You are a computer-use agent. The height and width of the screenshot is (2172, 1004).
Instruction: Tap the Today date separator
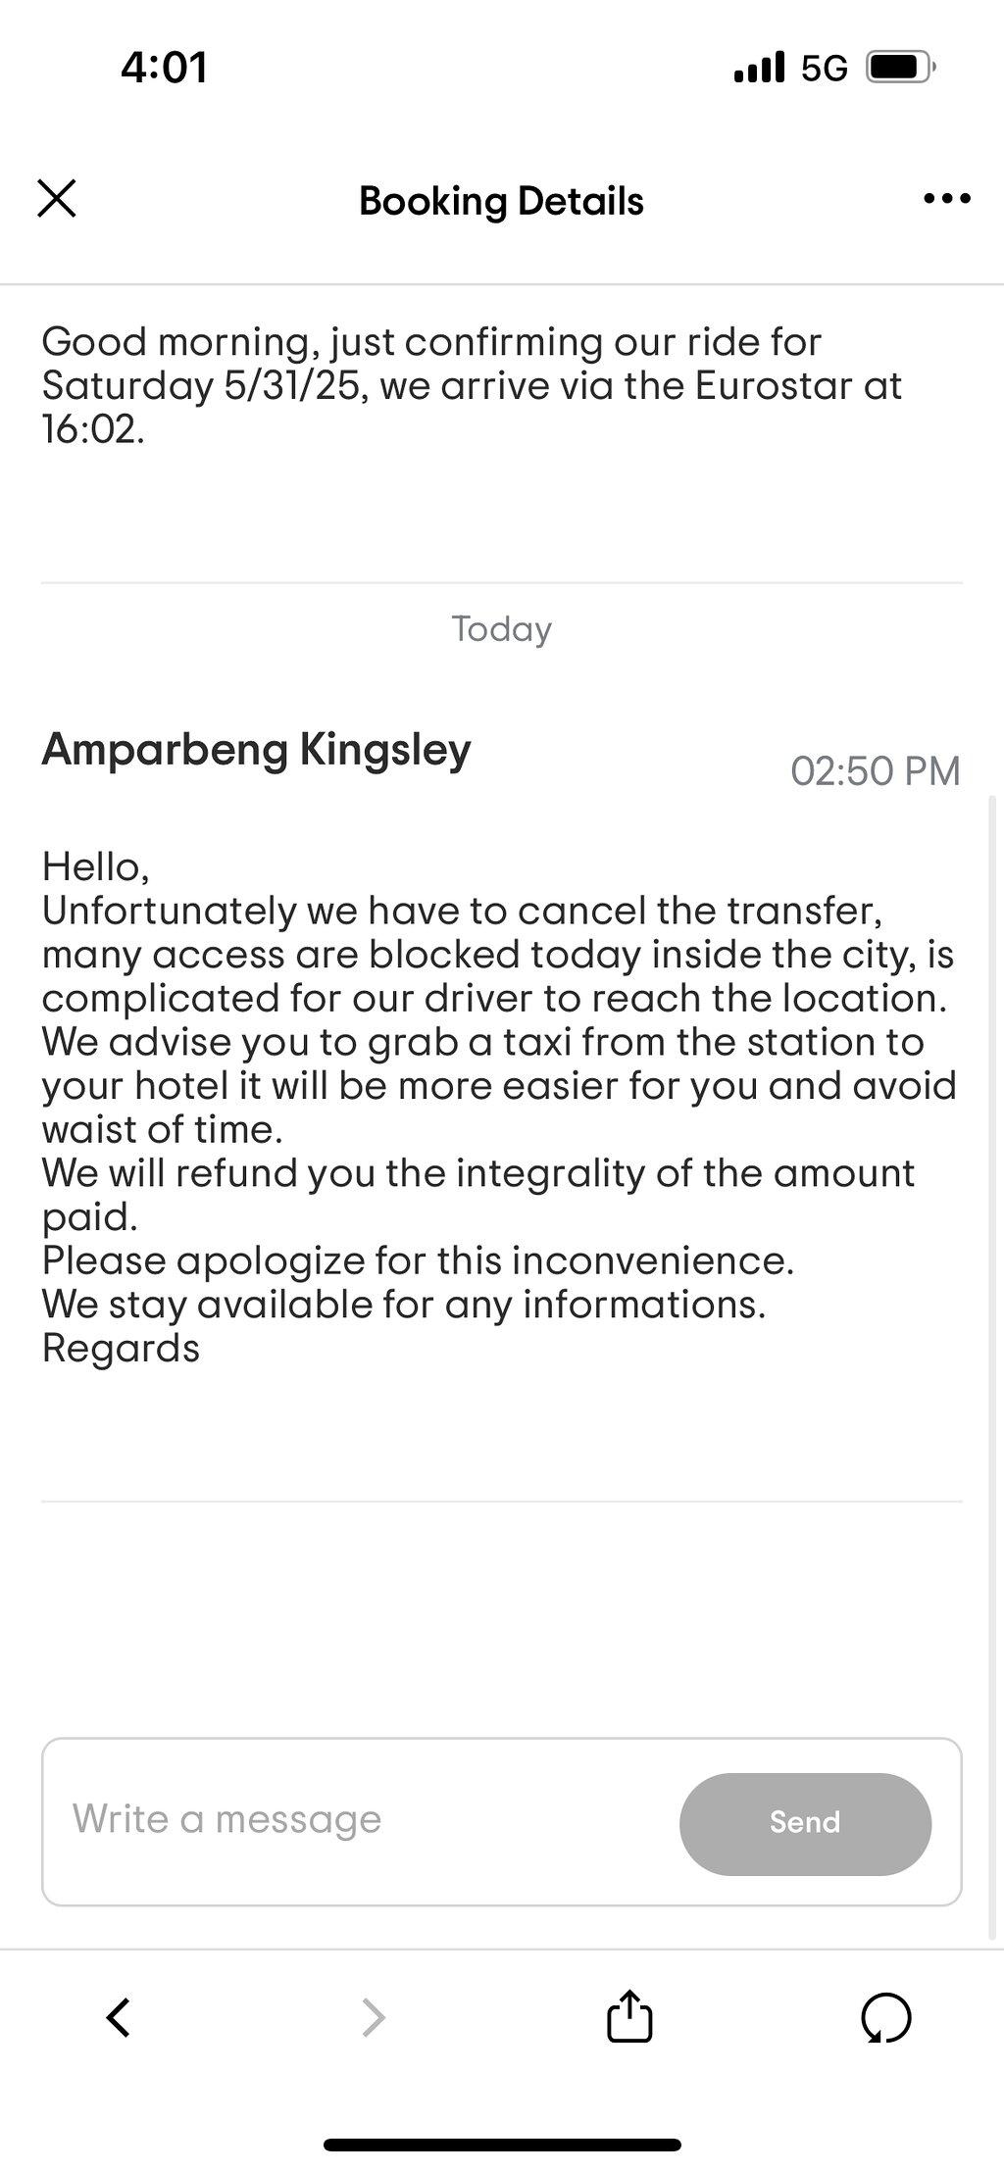(x=501, y=628)
